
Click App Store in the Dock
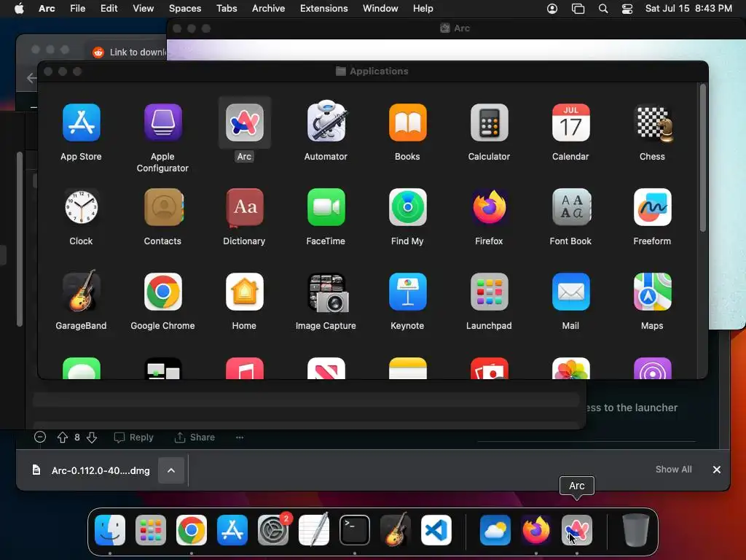232,530
